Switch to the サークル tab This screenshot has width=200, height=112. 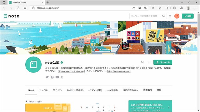click(x=44, y=90)
